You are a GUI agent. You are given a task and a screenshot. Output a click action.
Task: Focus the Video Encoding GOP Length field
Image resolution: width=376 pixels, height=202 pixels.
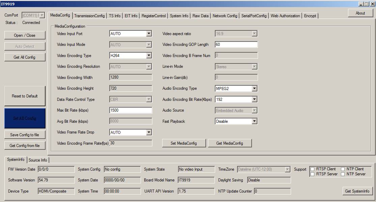[236, 45]
